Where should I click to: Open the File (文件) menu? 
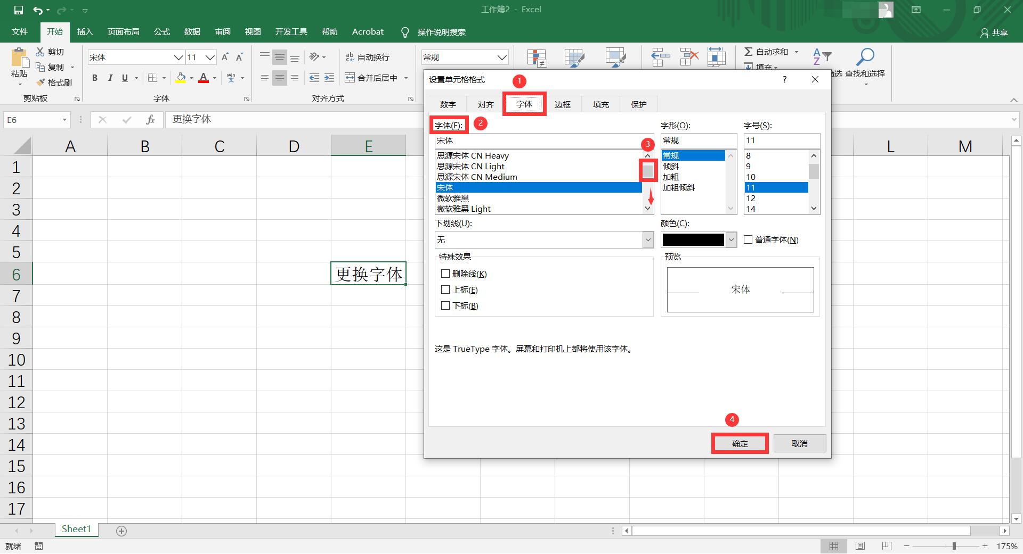tap(20, 32)
